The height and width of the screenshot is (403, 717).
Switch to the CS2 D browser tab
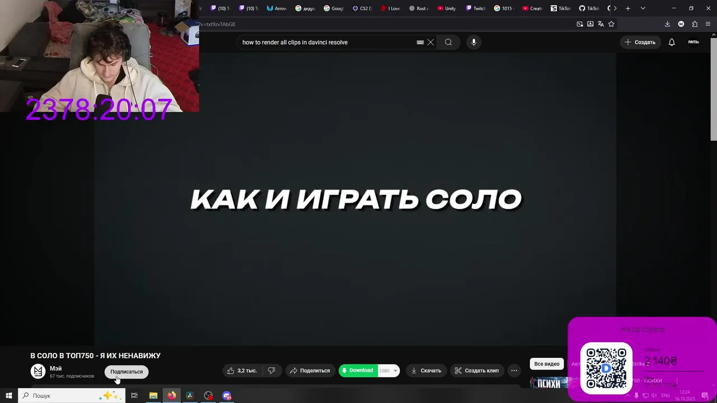click(362, 8)
